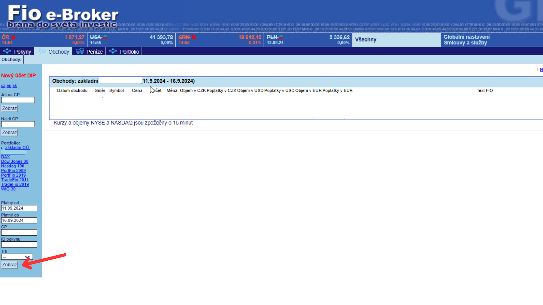Click the Obchody people icon
Screen dimensions: 543x305
[42, 51]
